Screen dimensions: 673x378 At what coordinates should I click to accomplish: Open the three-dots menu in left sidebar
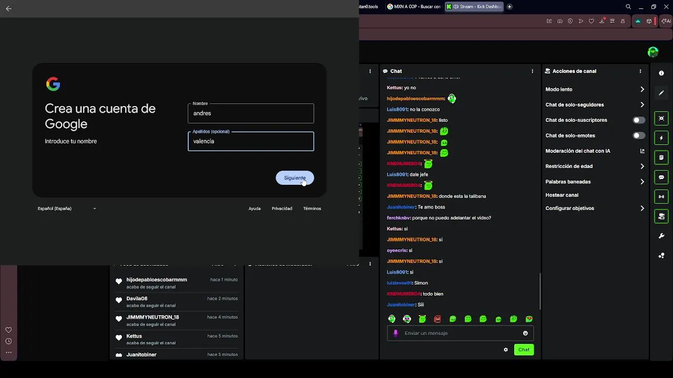pyautogui.click(x=8, y=352)
